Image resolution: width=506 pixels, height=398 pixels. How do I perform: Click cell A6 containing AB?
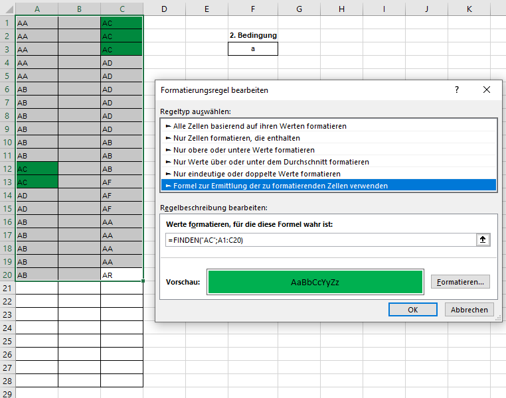click(37, 90)
